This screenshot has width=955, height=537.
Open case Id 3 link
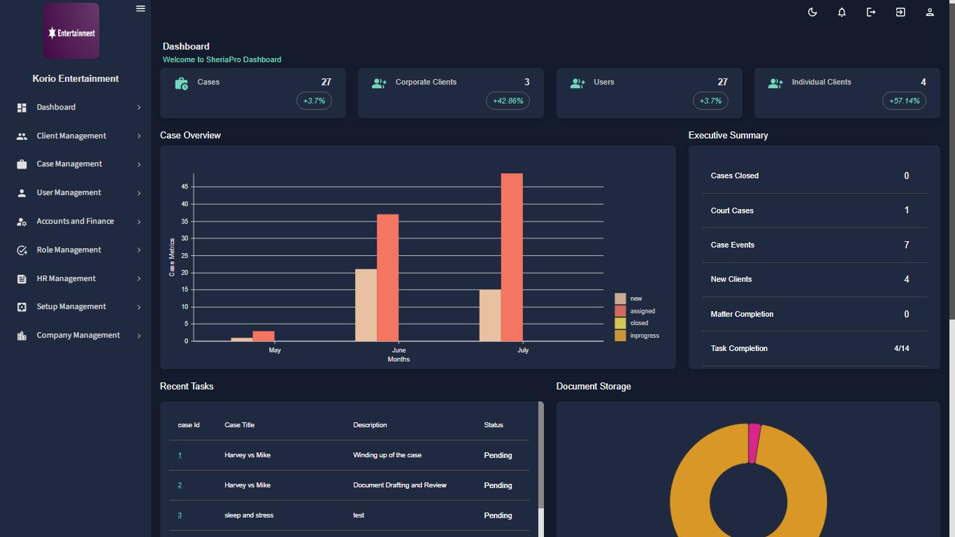(x=180, y=515)
